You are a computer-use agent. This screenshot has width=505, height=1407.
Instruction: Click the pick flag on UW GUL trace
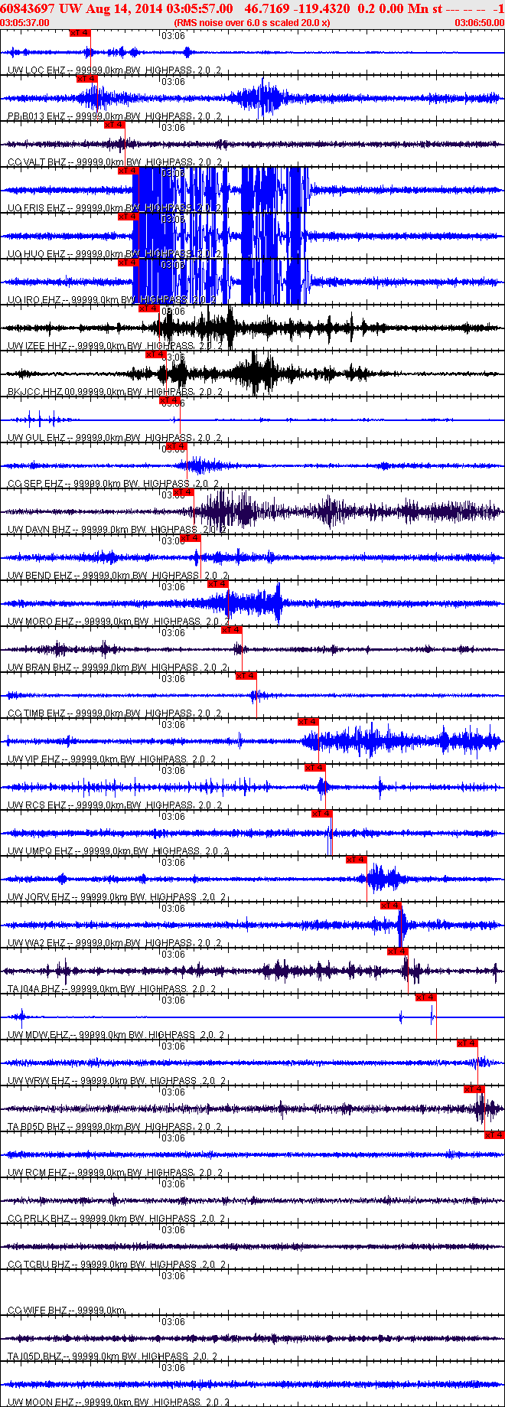click(169, 400)
